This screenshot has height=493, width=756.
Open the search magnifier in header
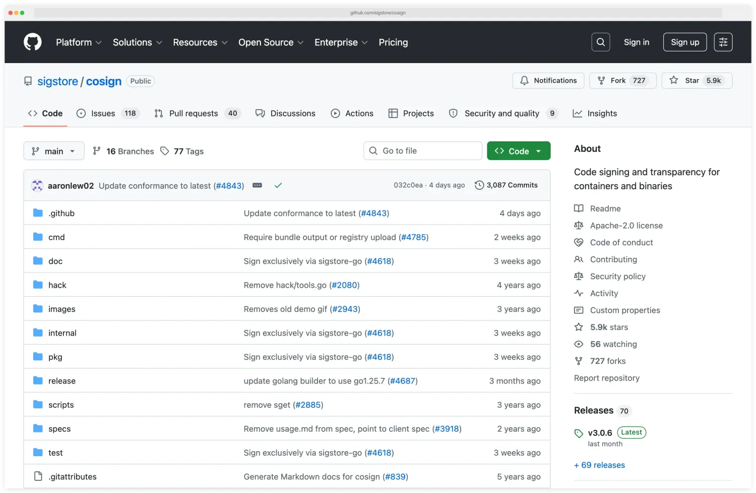coord(600,42)
